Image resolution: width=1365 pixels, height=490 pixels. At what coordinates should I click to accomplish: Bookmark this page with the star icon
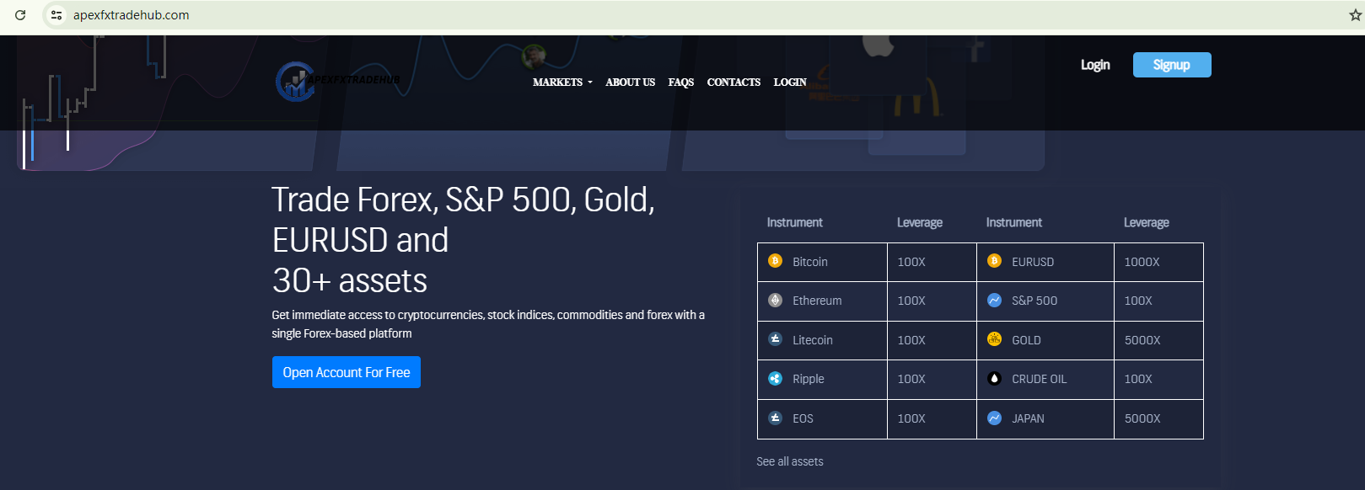coord(1356,15)
